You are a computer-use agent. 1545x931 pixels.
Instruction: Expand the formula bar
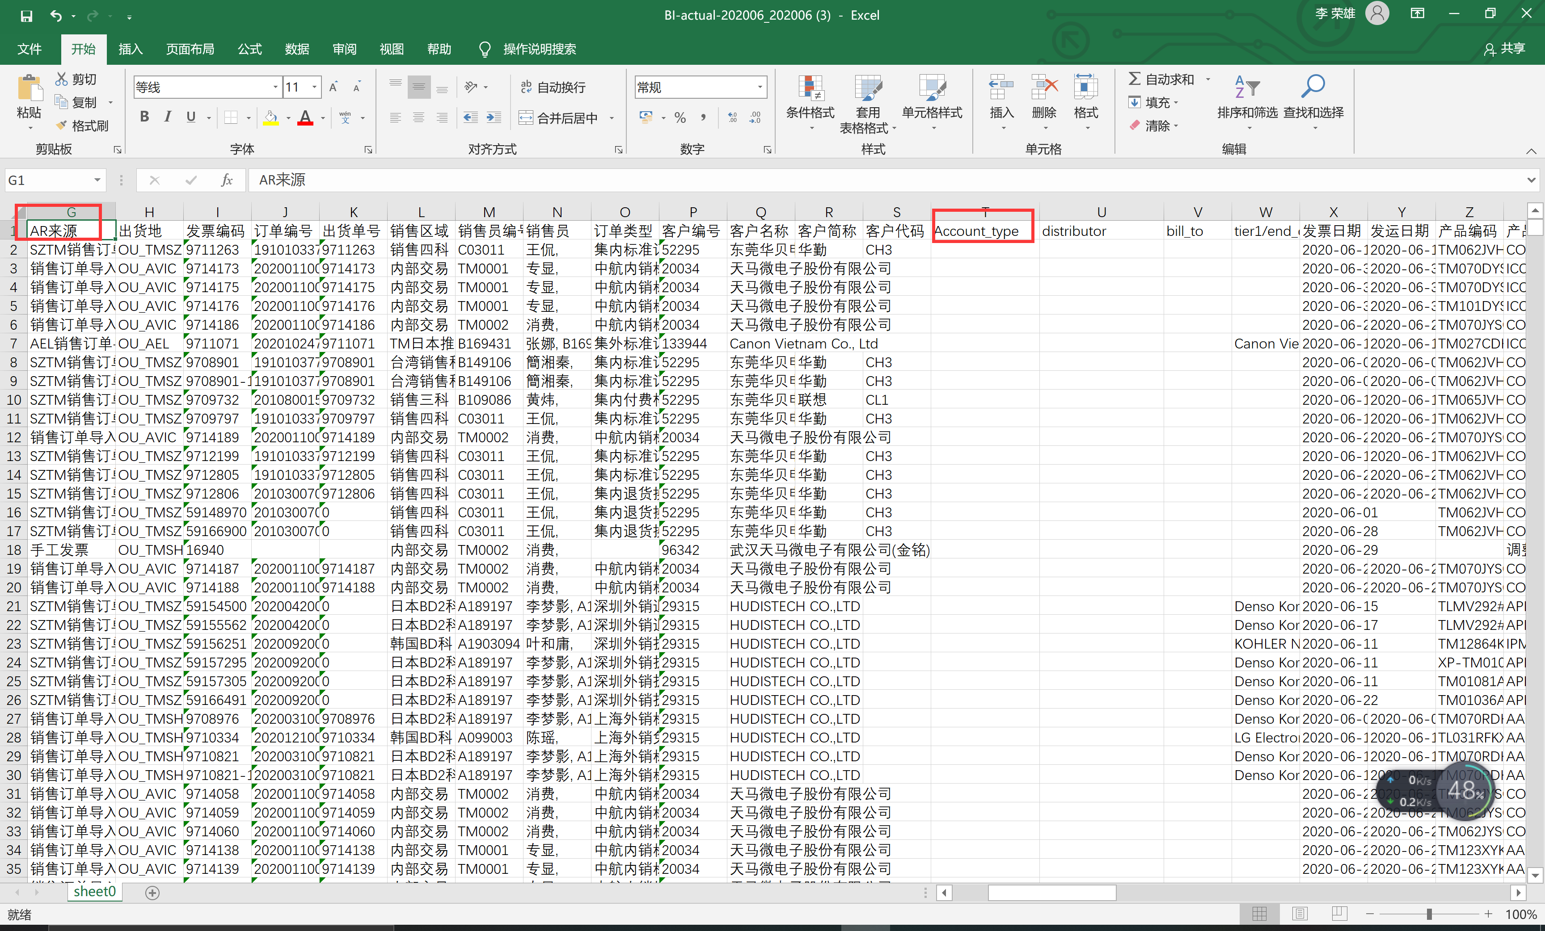point(1531,180)
